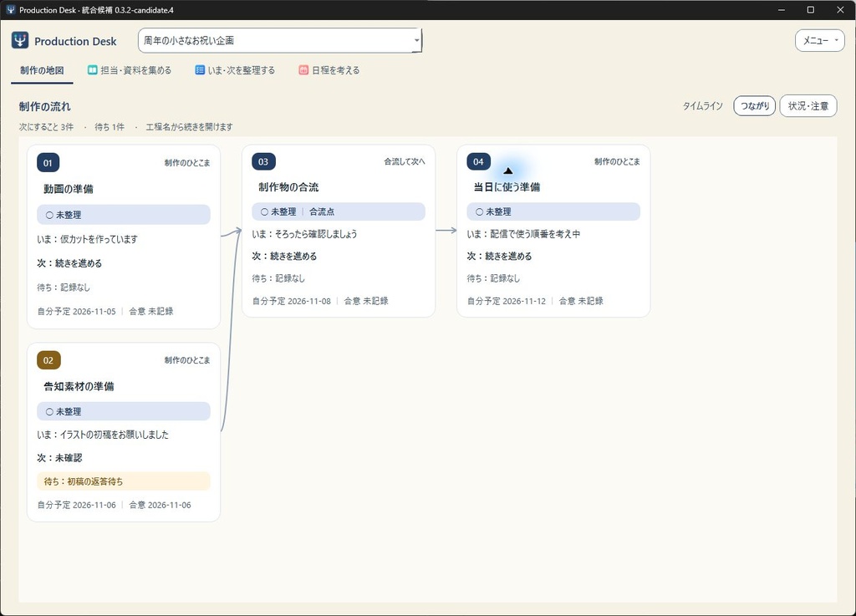Open the メニュー dropdown

(x=819, y=40)
